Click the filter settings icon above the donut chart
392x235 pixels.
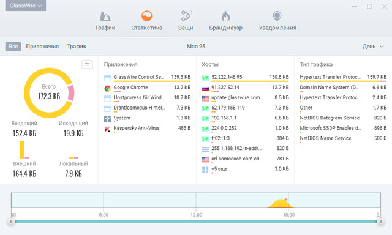pos(87,64)
